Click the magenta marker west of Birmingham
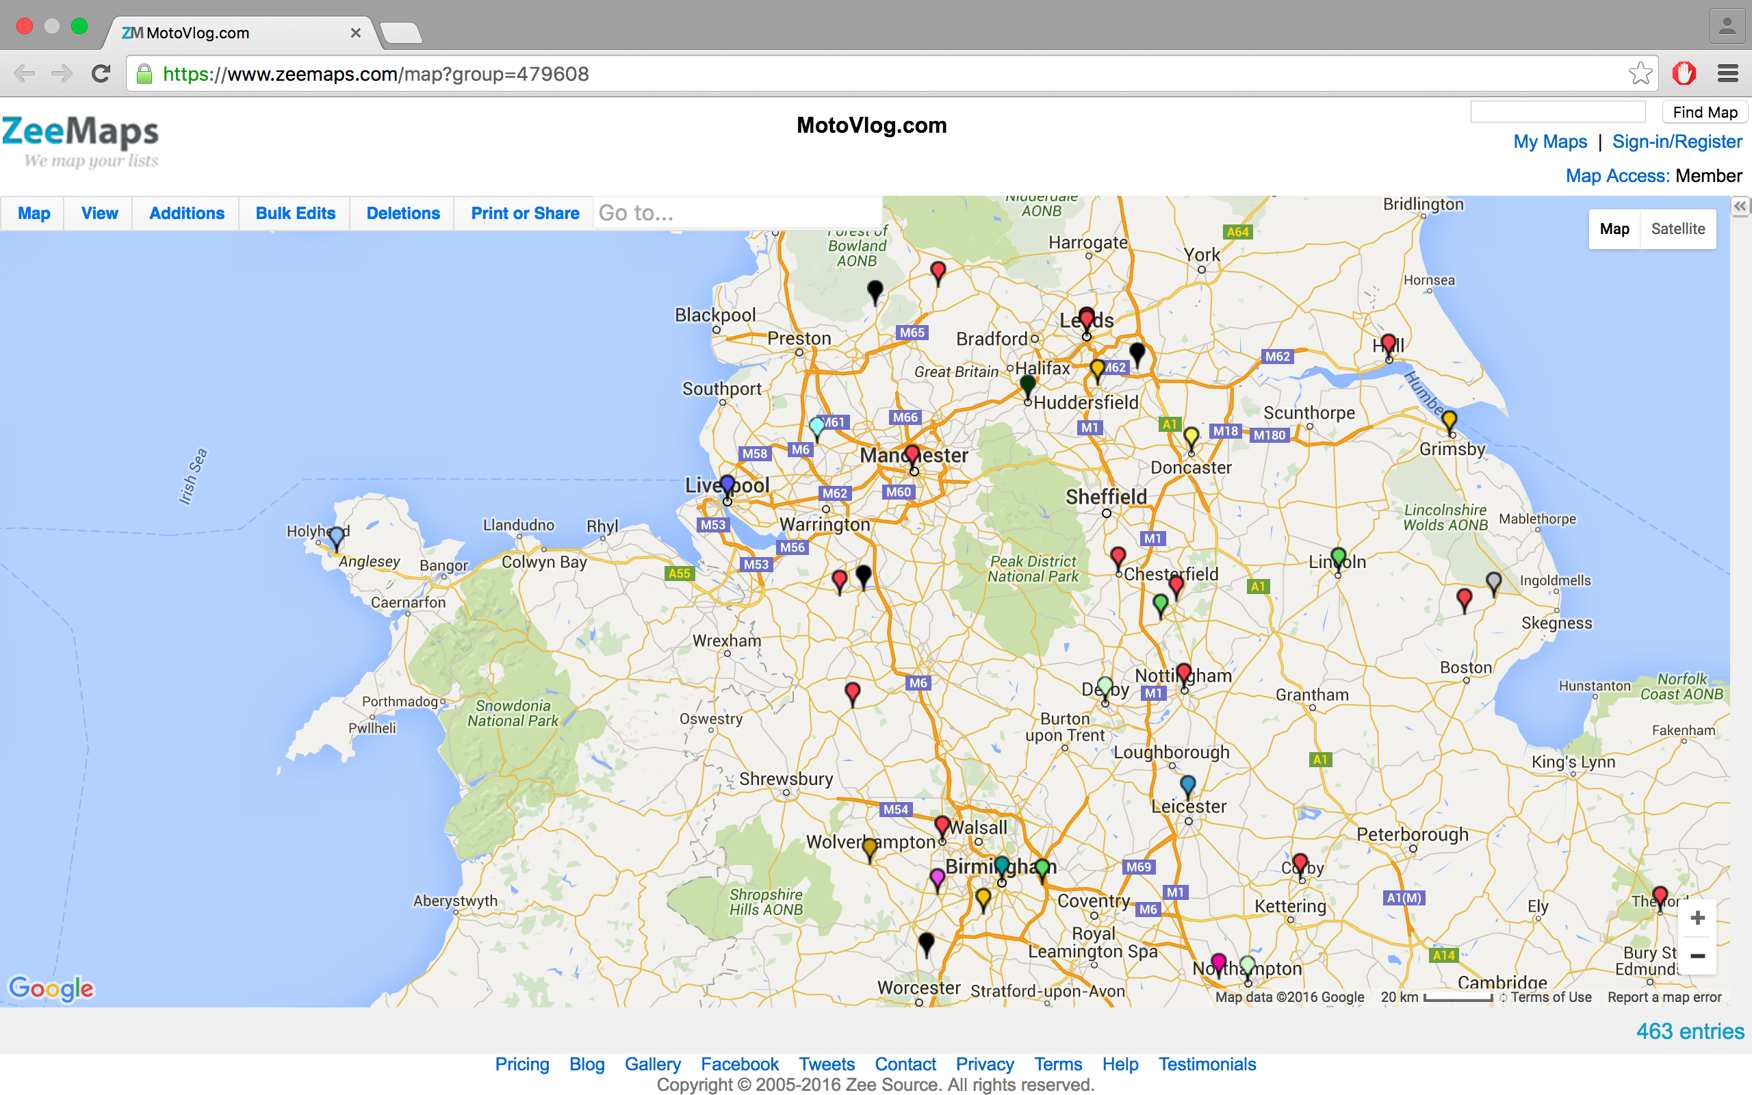The width and height of the screenshot is (1752, 1095). [x=938, y=879]
